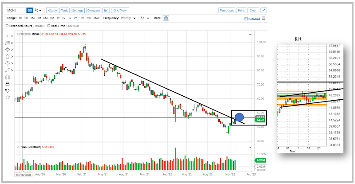Open the date picker calendar icon

pyautogui.click(x=166, y=18)
